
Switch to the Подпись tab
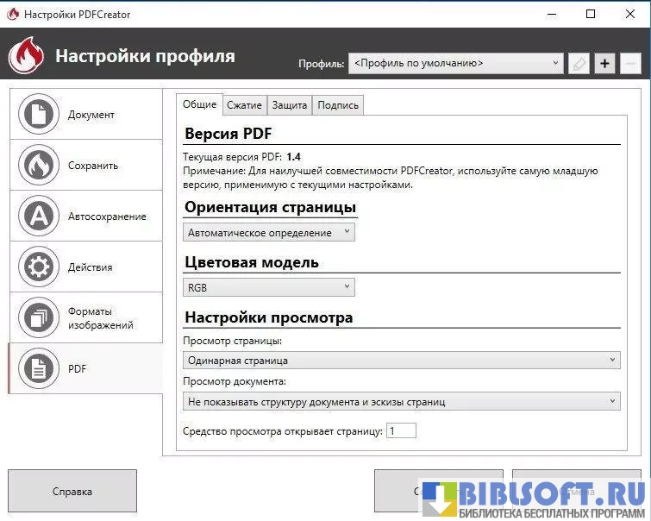(x=337, y=105)
